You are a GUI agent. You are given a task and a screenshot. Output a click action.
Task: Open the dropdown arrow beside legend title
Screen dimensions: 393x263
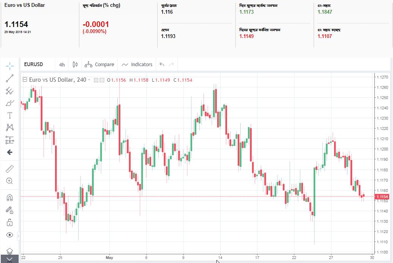coord(89,80)
